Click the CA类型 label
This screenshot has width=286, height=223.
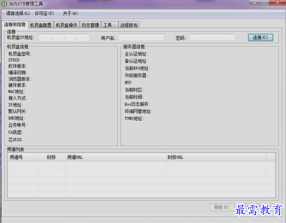pos(15,132)
